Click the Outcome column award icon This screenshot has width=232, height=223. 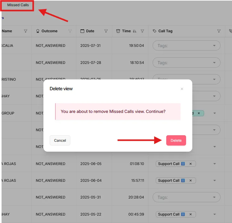click(x=38, y=31)
